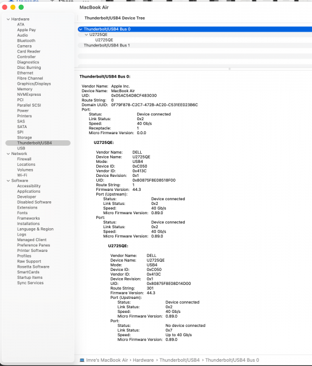Open SPI in the sidebar

[x=20, y=132]
